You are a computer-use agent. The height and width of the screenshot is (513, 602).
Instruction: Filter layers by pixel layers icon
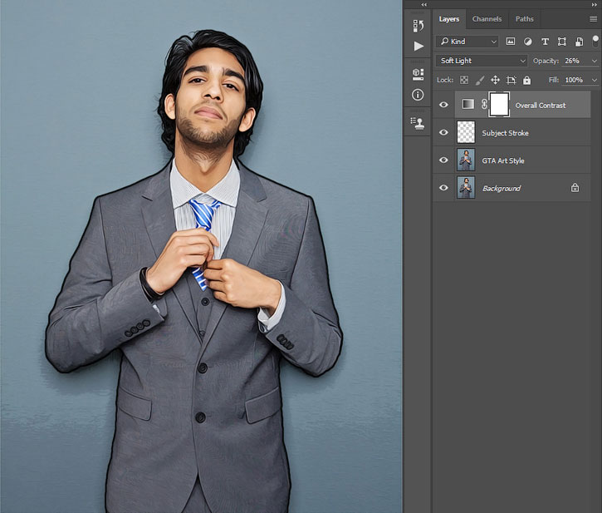click(x=510, y=42)
